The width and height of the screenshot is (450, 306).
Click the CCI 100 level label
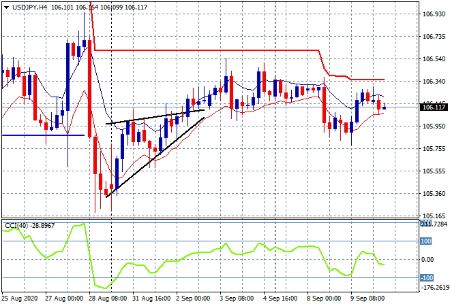click(x=425, y=241)
